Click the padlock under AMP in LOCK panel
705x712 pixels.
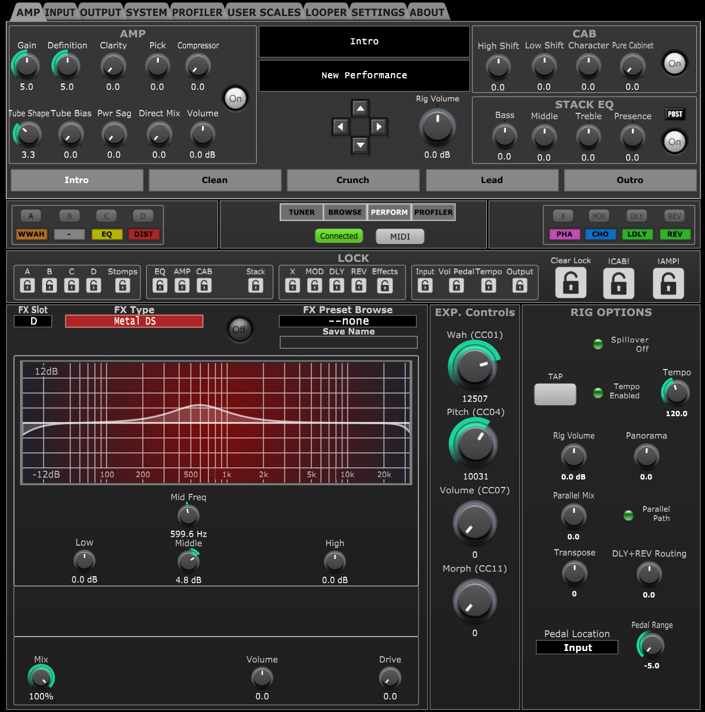pyautogui.click(x=182, y=285)
